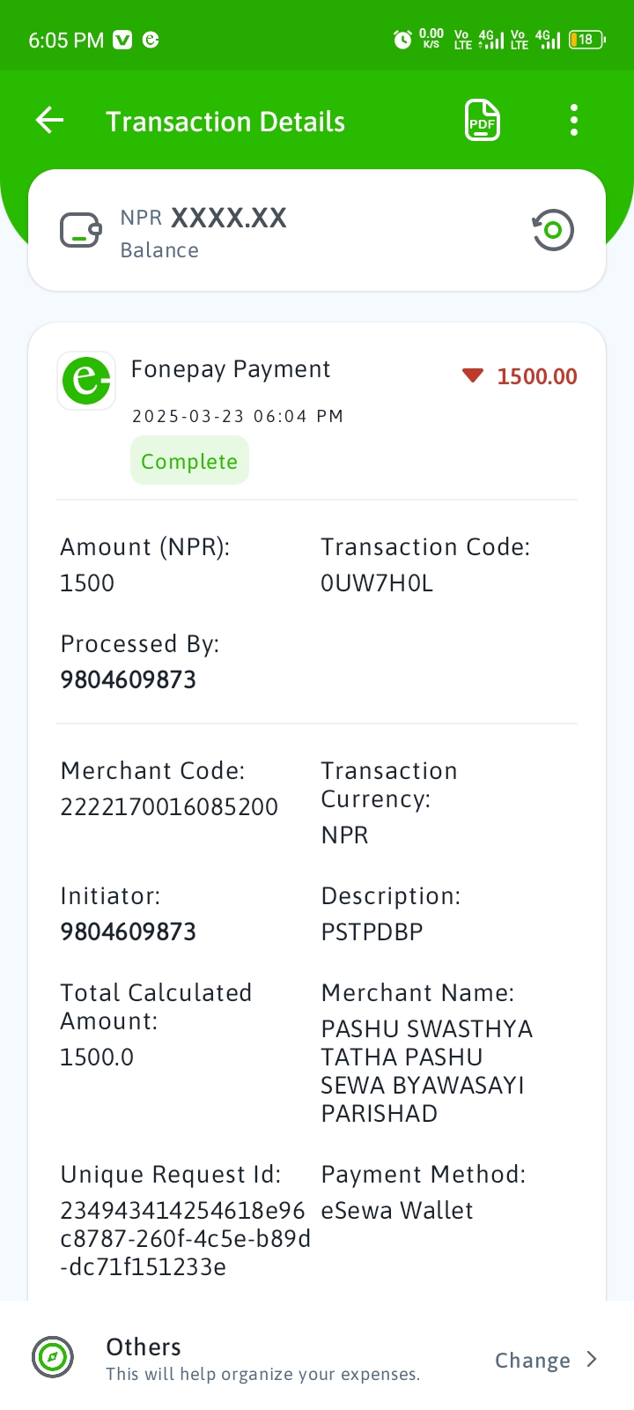Download the transaction receipt as PDF
Screen dimensions: 634x1410
[482, 120]
